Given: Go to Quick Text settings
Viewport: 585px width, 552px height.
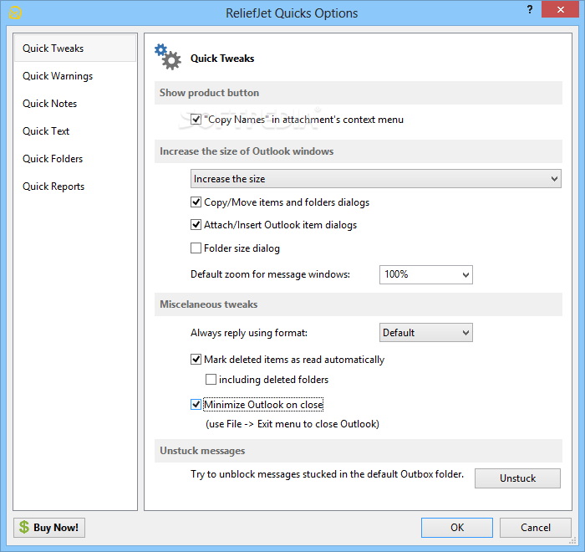Looking at the screenshot, I should click(x=75, y=131).
